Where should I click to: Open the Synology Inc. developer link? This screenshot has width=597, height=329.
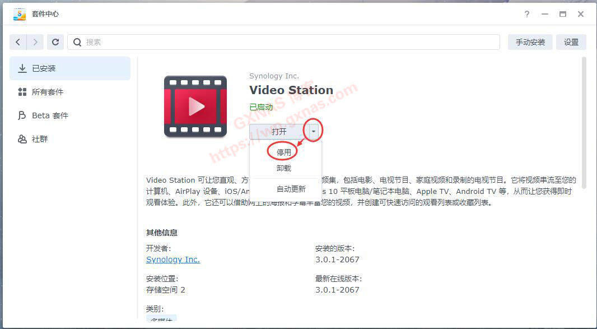pyautogui.click(x=172, y=259)
